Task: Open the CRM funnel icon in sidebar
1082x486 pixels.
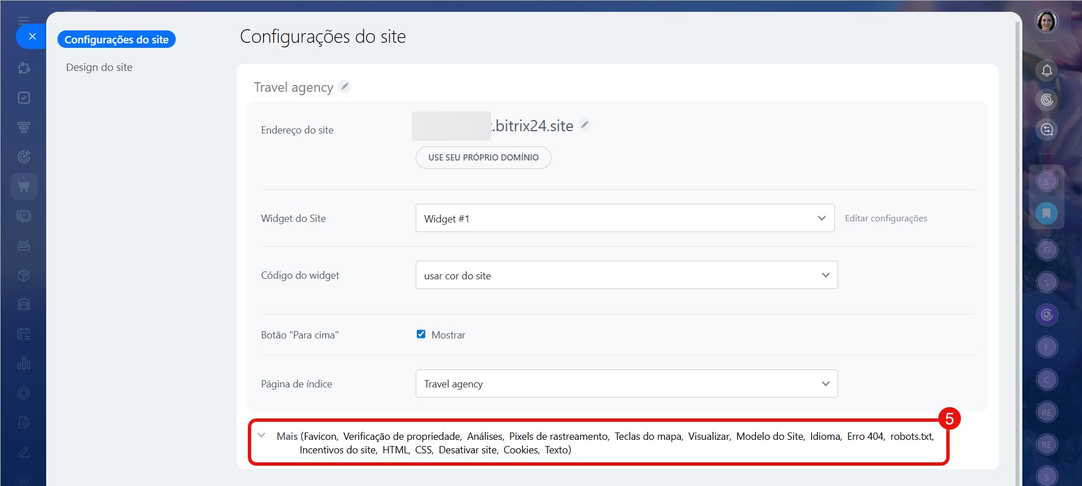Action: [x=24, y=128]
